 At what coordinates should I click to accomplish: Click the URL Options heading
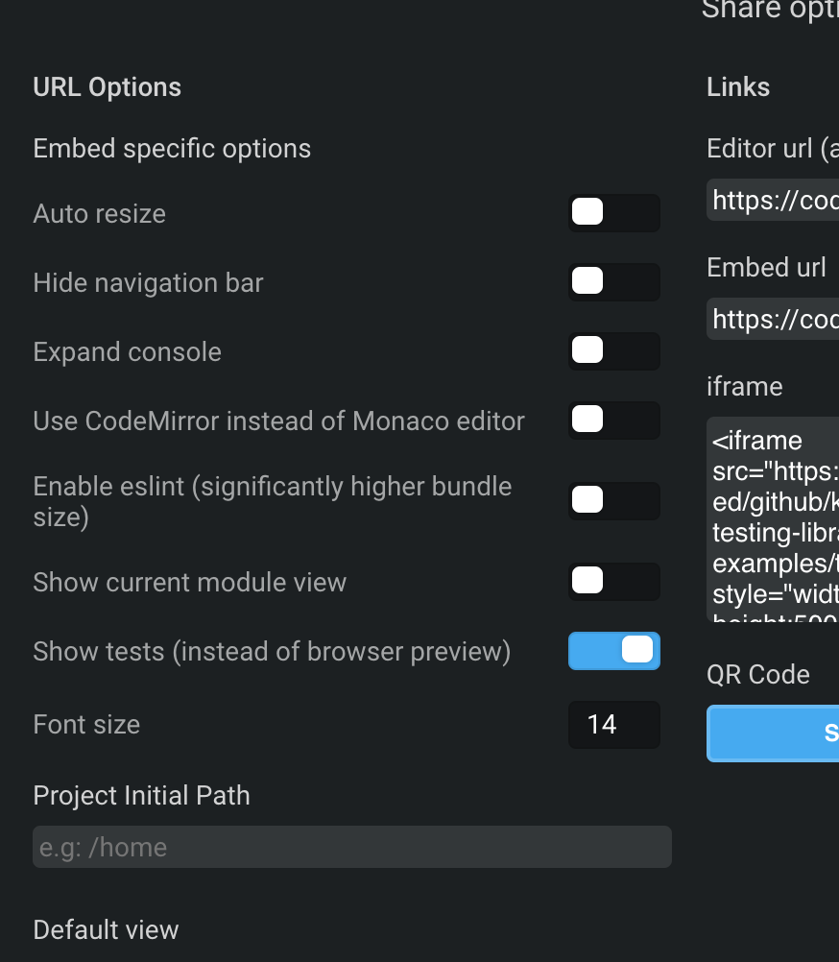point(107,87)
